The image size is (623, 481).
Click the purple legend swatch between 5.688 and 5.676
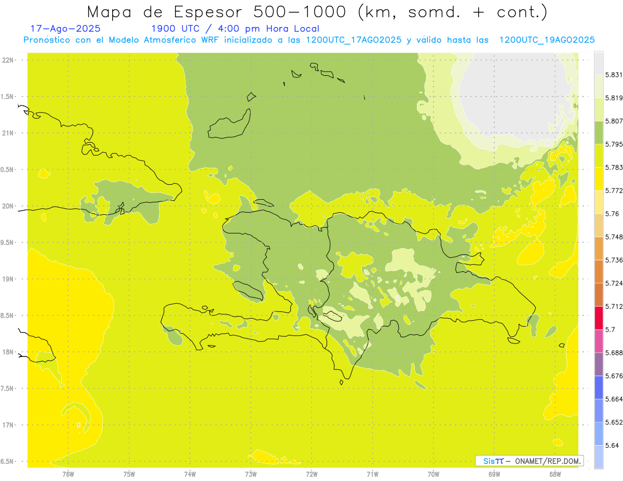click(599, 364)
